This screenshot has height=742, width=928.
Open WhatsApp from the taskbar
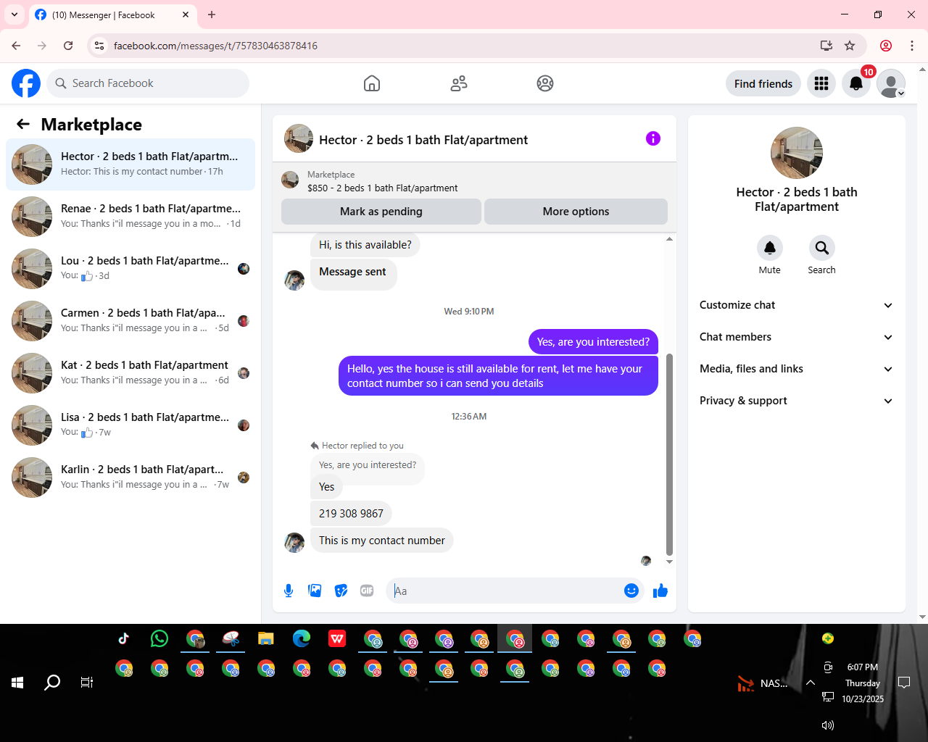[x=159, y=638]
